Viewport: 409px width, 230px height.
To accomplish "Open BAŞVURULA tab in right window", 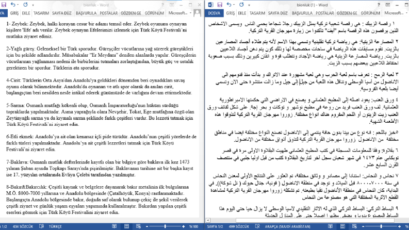I will (302, 13).
